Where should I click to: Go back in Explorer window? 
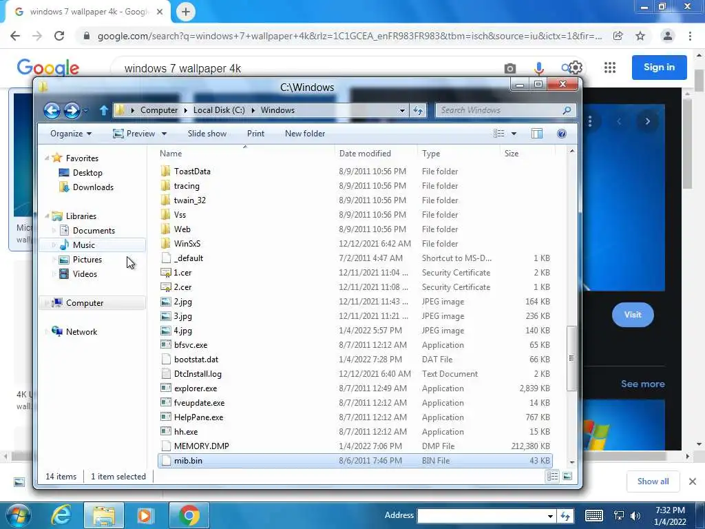52,110
